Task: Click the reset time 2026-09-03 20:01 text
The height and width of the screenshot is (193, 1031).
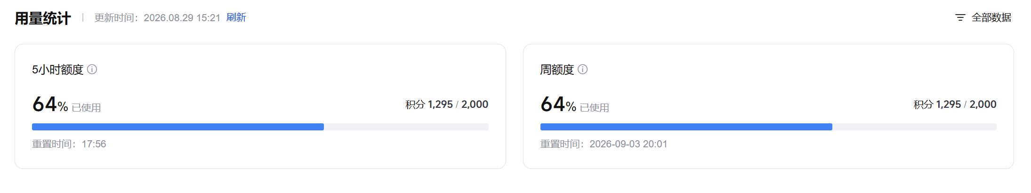Action: (x=628, y=144)
